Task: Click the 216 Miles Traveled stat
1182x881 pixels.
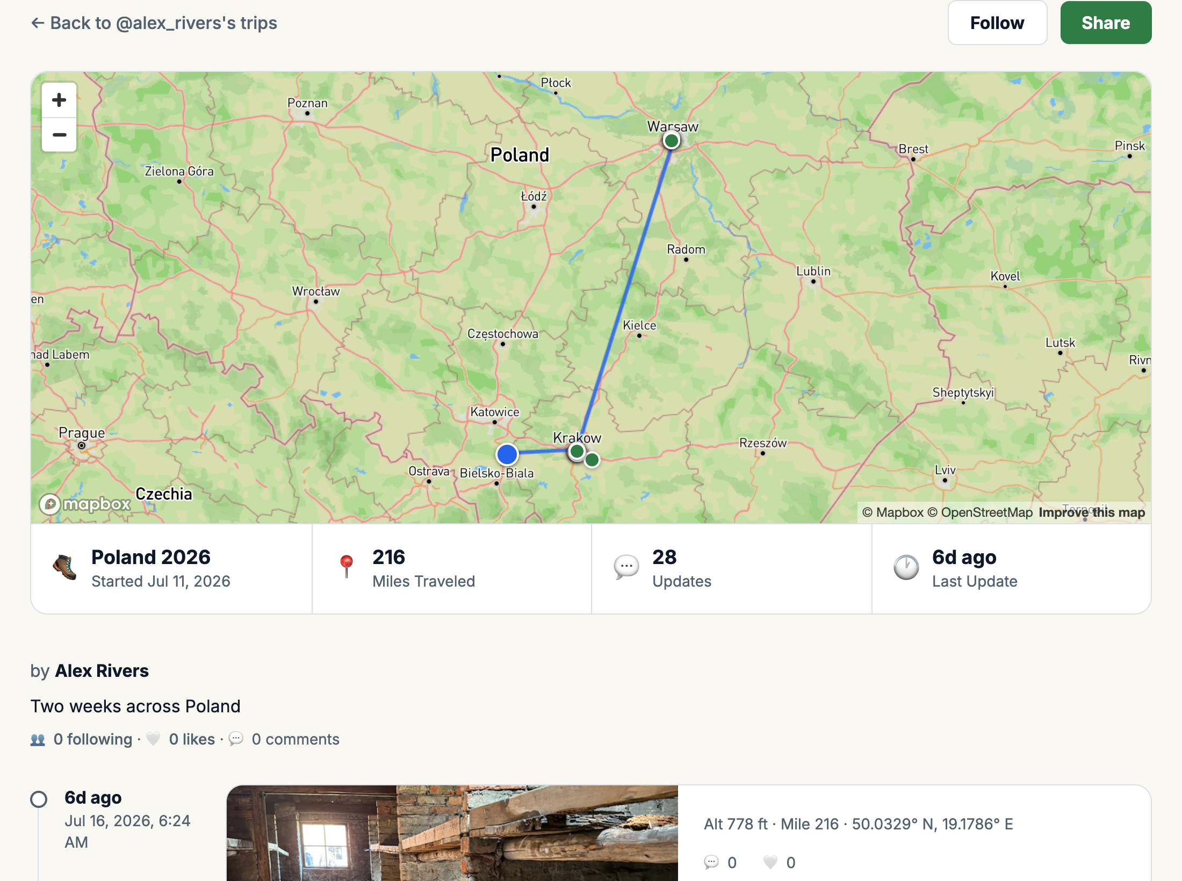Action: [x=452, y=568]
